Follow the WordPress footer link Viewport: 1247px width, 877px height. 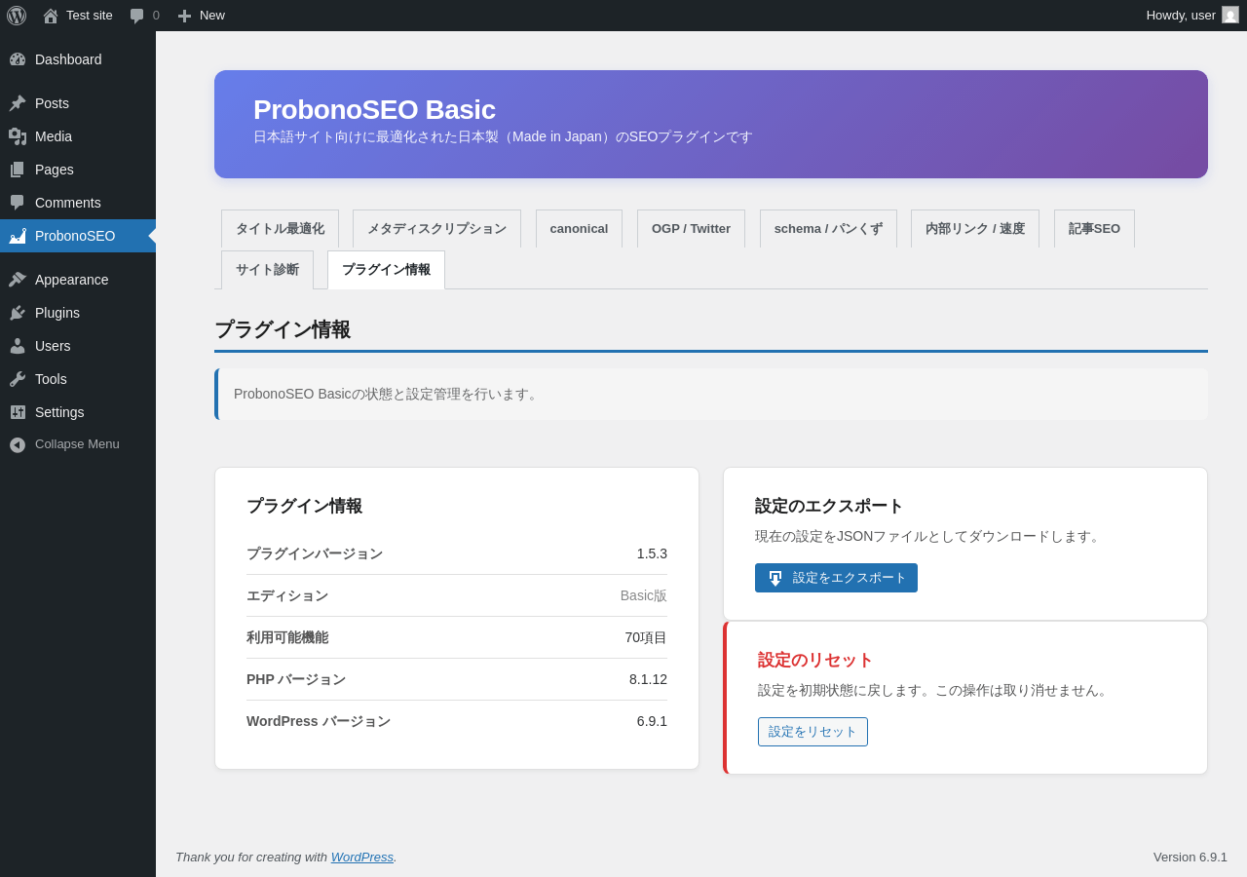coord(361,858)
